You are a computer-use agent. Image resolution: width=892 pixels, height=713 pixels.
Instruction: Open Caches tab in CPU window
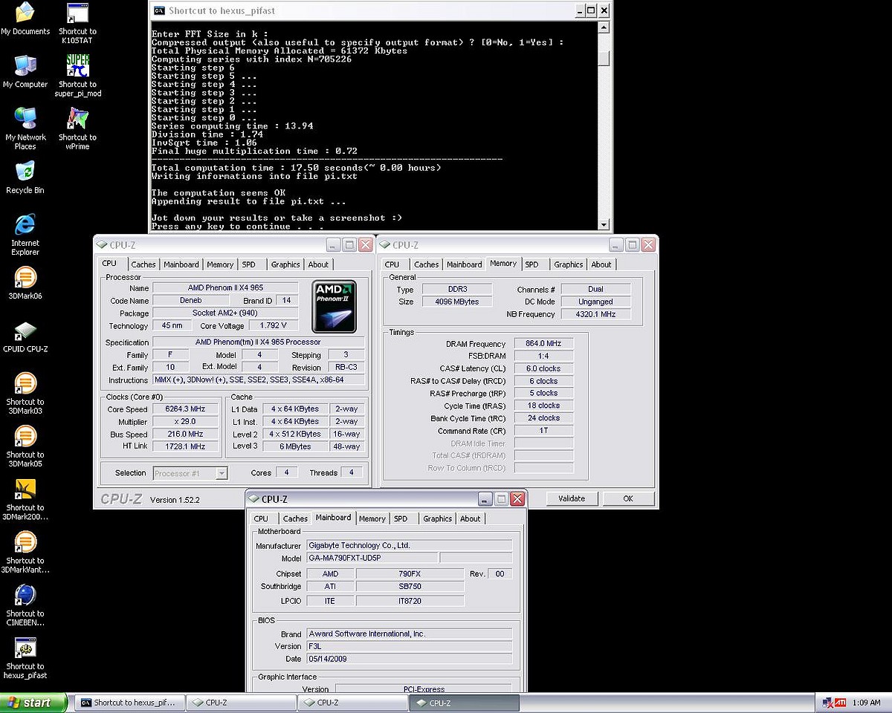point(143,264)
